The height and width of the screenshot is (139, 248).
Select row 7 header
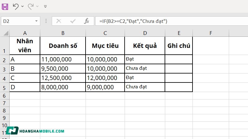click(5, 103)
